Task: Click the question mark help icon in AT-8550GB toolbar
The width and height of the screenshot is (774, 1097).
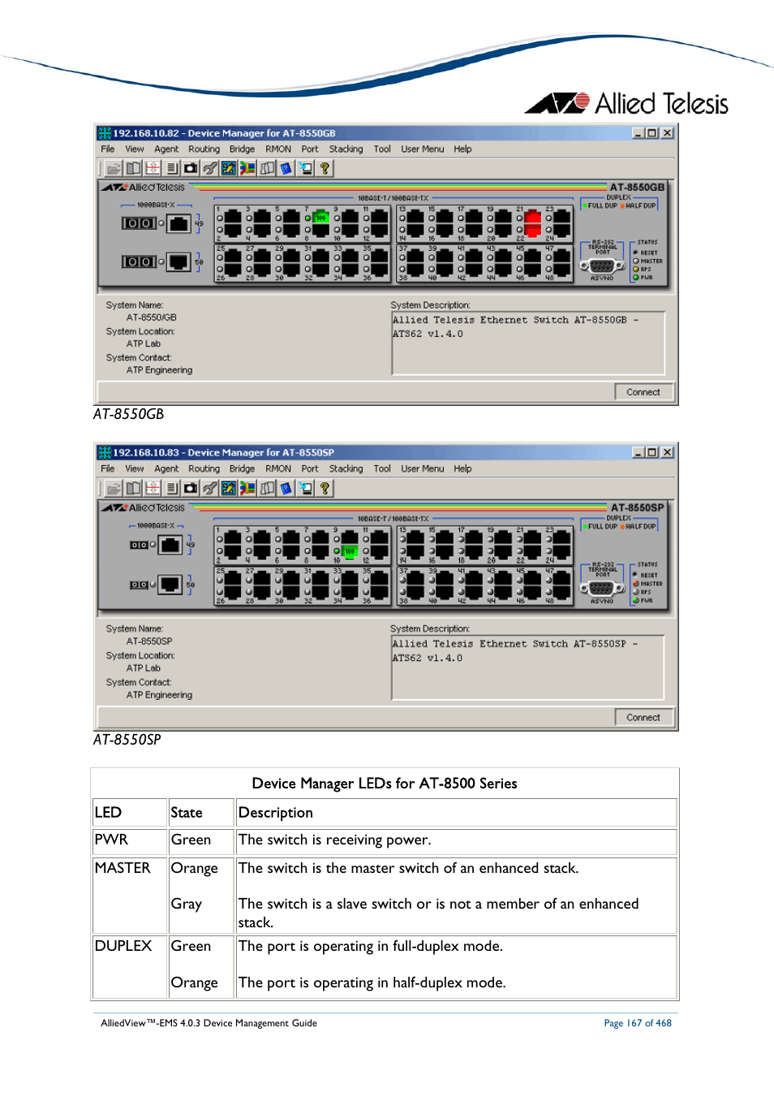Action: pos(325,168)
